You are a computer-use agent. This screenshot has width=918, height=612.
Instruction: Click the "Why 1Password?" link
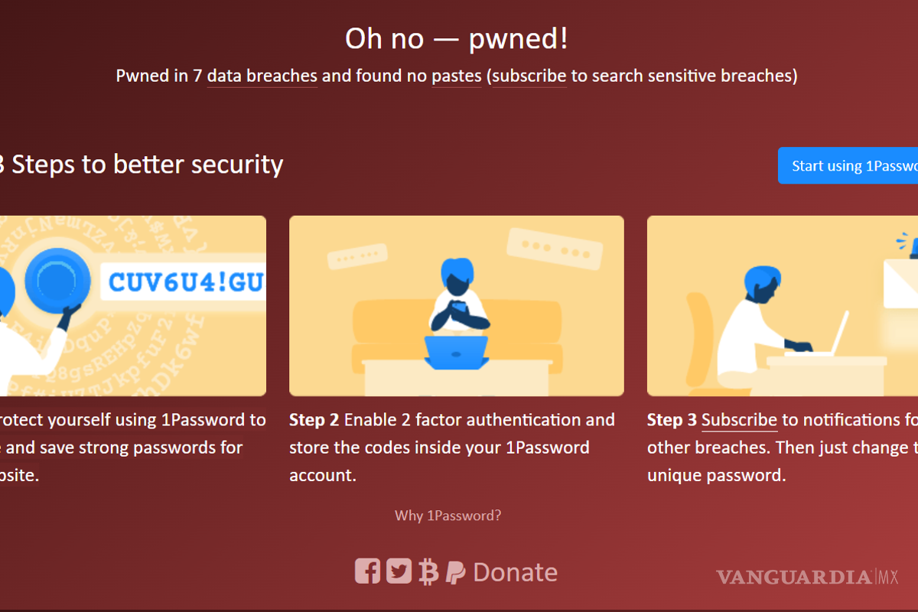pos(448,515)
